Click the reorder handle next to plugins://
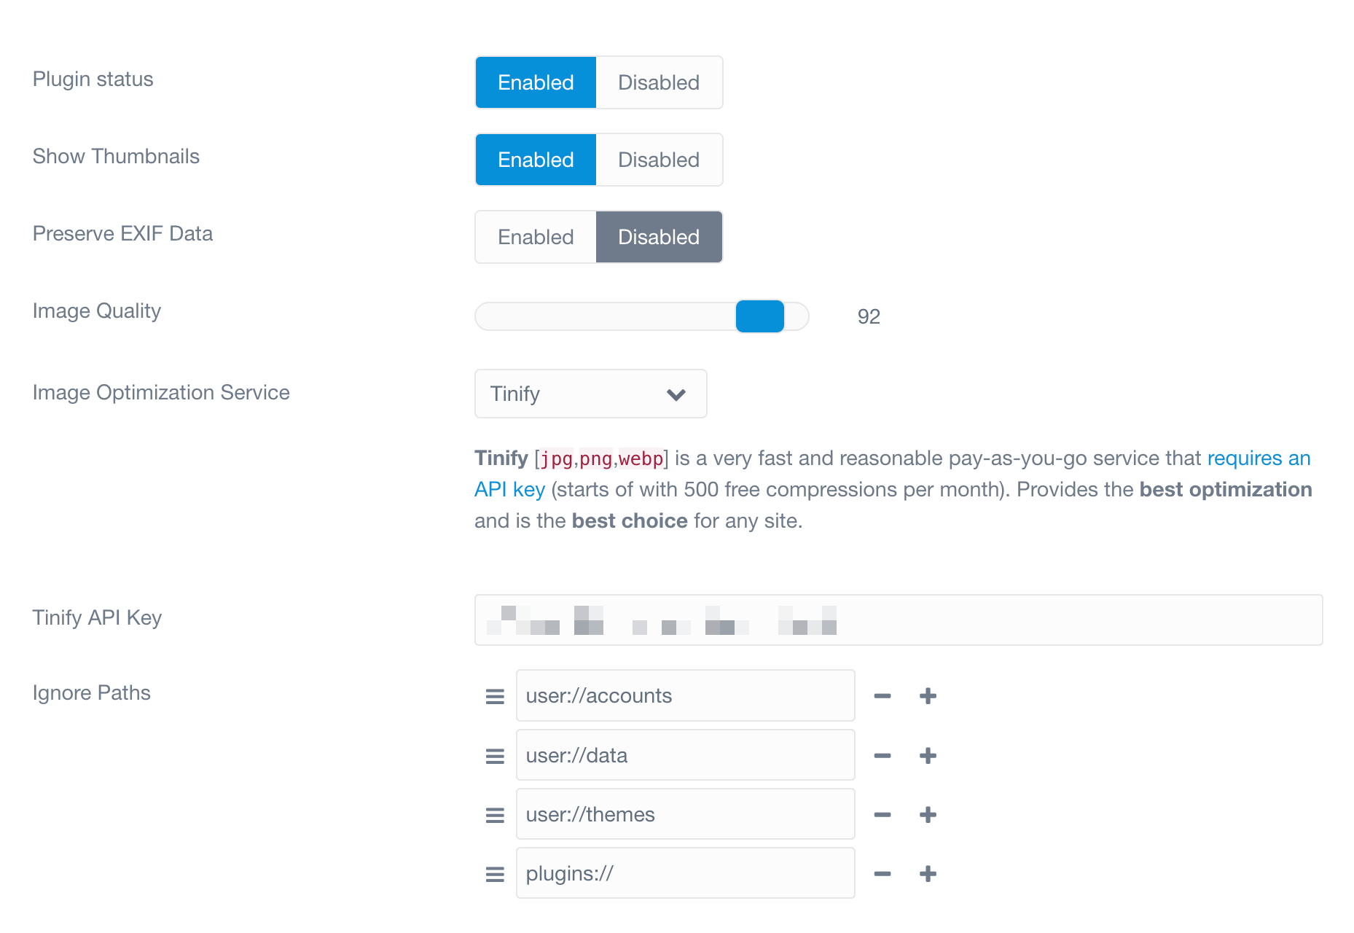Image resolution: width=1354 pixels, height=933 pixels. [495, 874]
